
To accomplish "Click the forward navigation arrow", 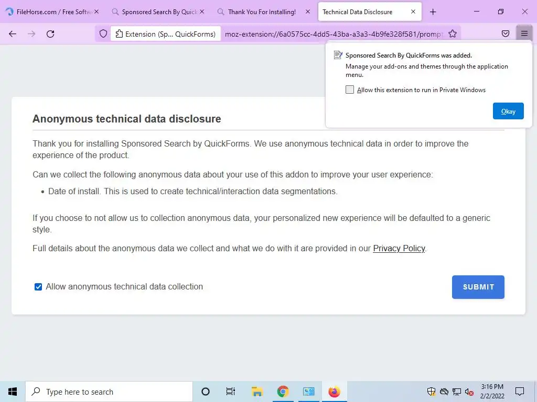I will click(31, 34).
